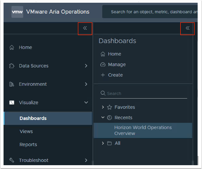Viewport: 202px width, 169px height.
Task: Collapse the Dashboards panel
Action: 187,28
